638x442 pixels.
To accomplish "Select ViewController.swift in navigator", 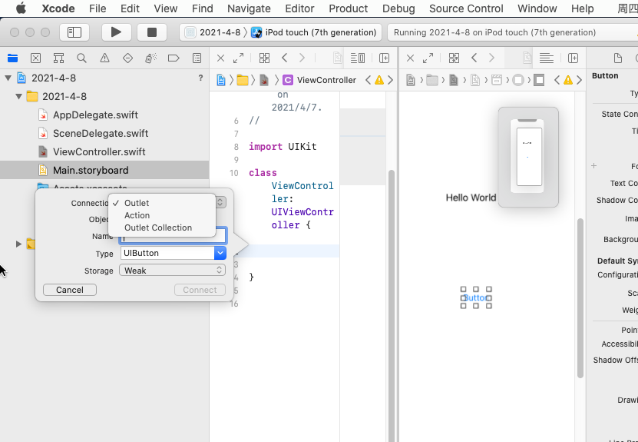I will pos(99,152).
